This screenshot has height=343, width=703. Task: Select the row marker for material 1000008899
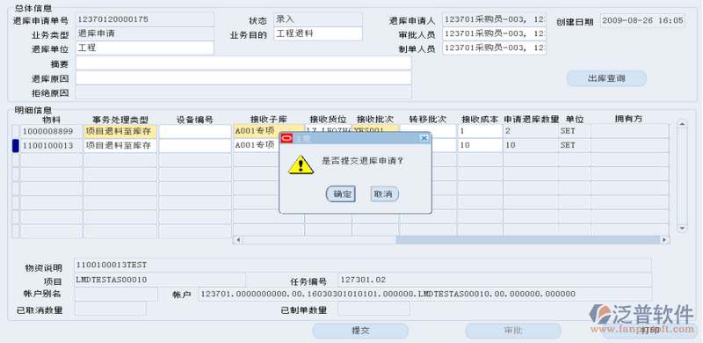15,132
